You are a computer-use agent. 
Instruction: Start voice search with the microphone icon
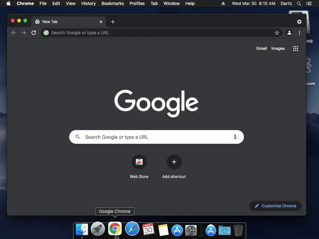pos(235,137)
